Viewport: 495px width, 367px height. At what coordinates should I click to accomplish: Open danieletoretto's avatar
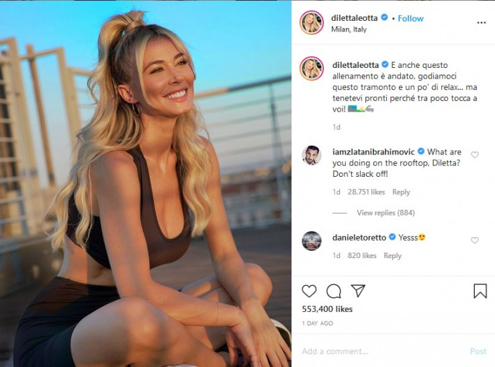[312, 241]
